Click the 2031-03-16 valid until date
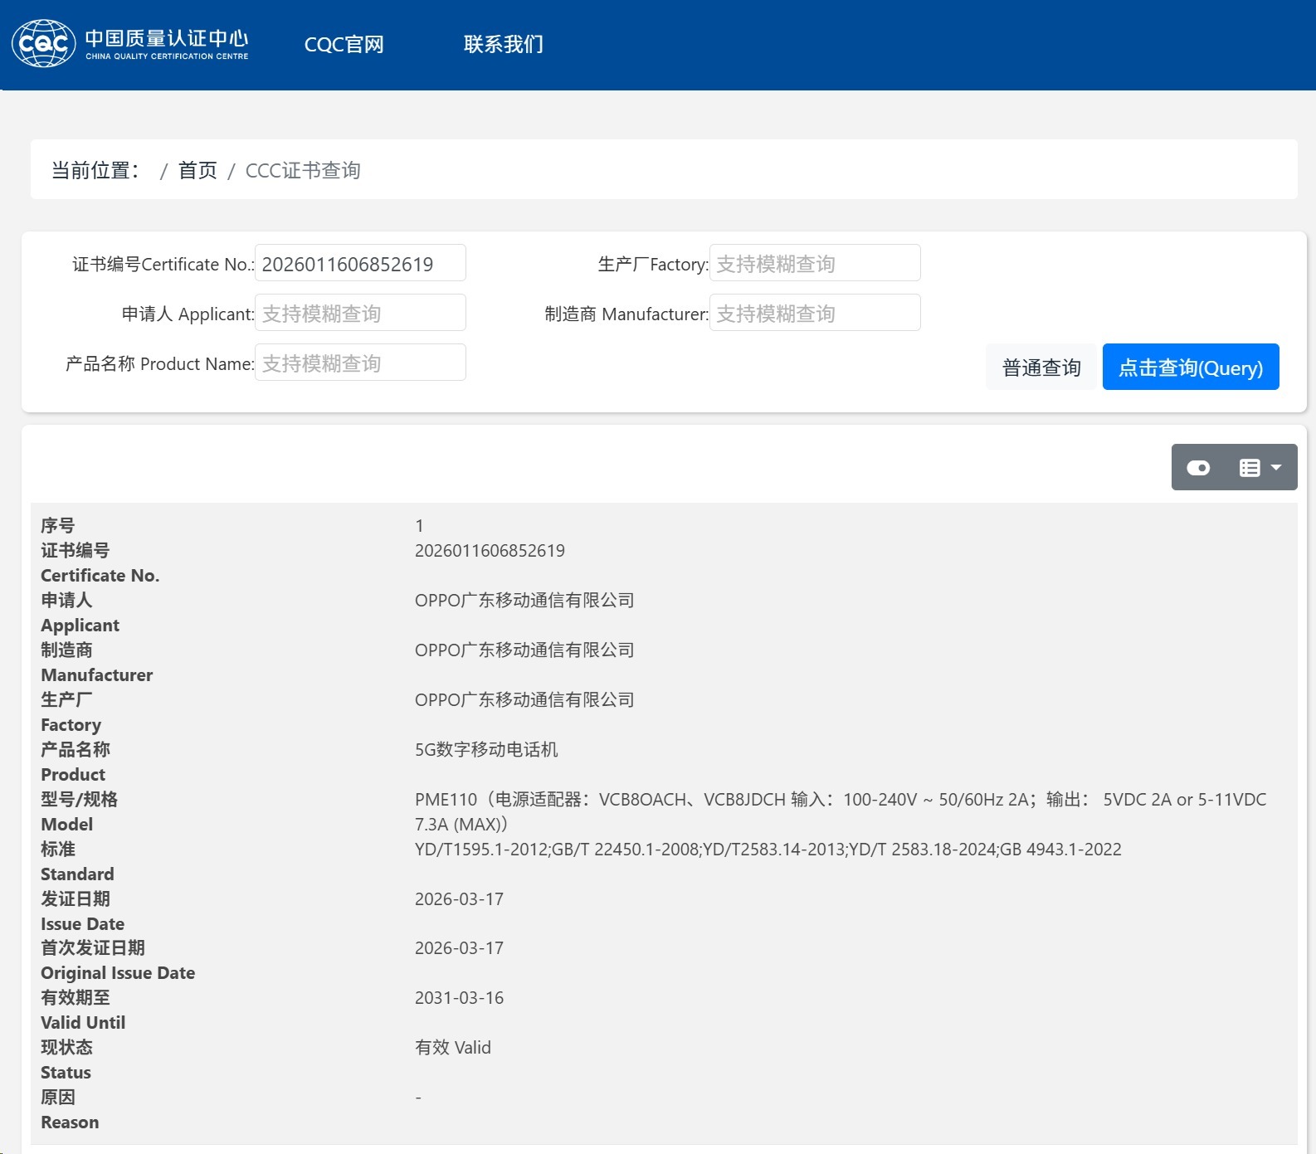The height and width of the screenshot is (1154, 1316). point(459,998)
